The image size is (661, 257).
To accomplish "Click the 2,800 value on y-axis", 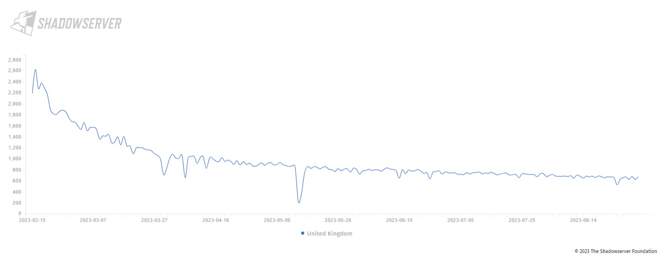I will point(14,60).
